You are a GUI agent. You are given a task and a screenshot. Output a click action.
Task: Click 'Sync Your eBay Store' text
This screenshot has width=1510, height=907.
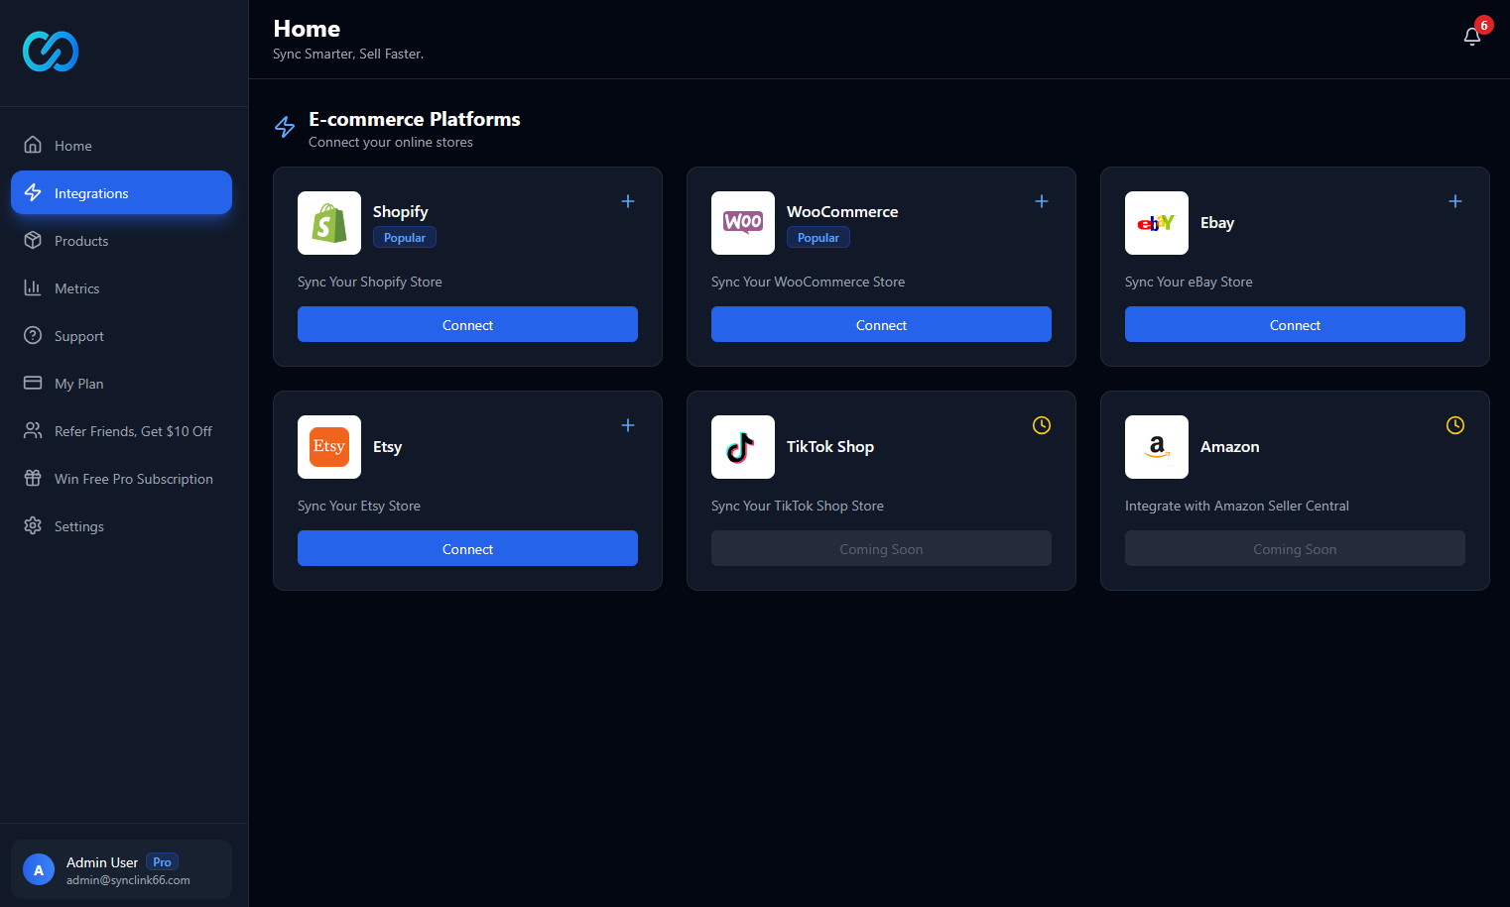(x=1189, y=282)
